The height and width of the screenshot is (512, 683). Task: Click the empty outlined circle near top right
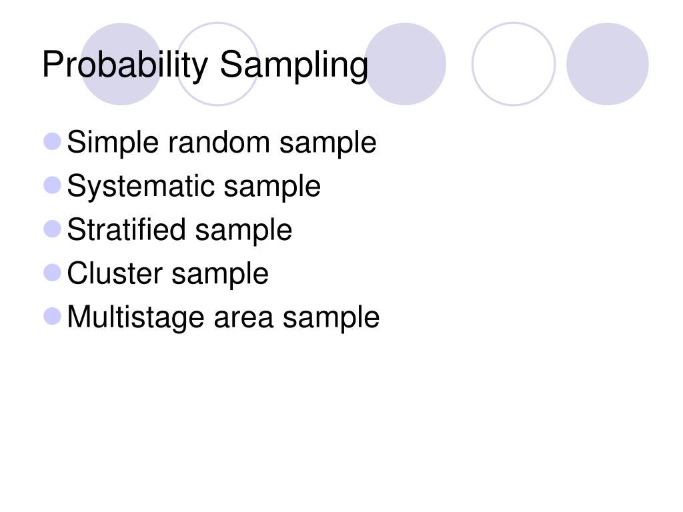[514, 64]
